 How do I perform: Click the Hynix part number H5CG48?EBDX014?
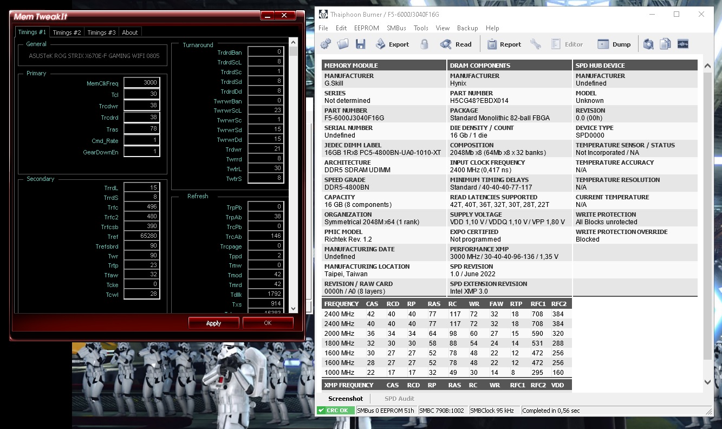tap(479, 101)
